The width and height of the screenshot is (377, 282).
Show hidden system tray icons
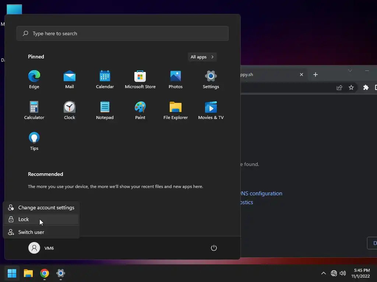tap(324, 273)
